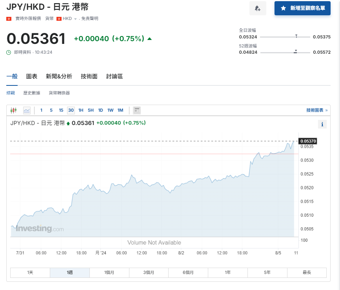This screenshot has height=290, width=340.
Task: Activate the 最長 time range
Action: pos(307,272)
